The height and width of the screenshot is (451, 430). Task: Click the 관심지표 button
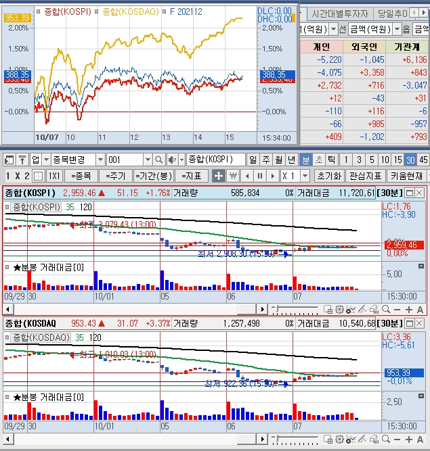click(365, 176)
